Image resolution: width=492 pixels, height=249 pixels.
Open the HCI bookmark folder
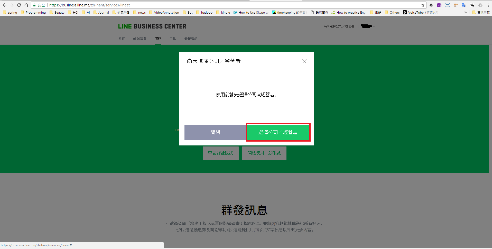pyautogui.click(x=73, y=12)
